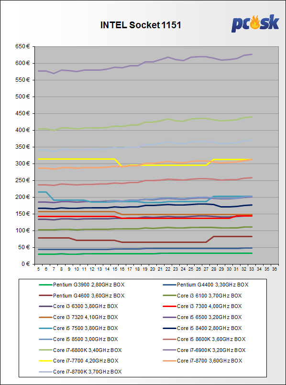Click the Core i3 7320 4,10GHz BOX legend entry
Image resolution: width=286 pixels, height=385 pixels.
click(79, 317)
